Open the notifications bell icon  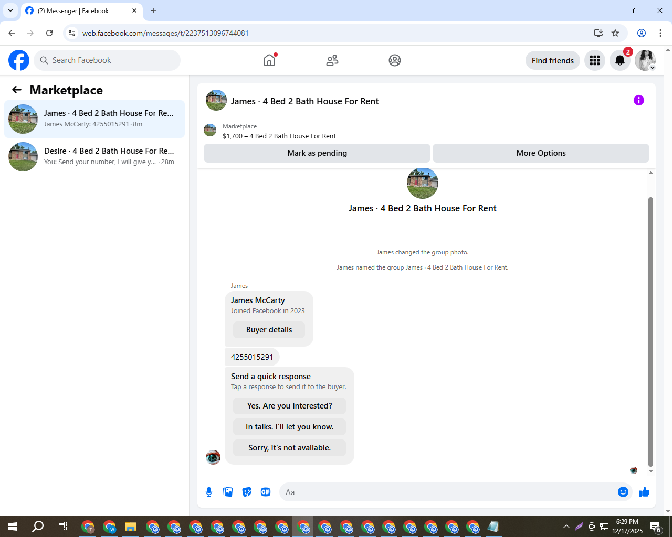(x=620, y=60)
